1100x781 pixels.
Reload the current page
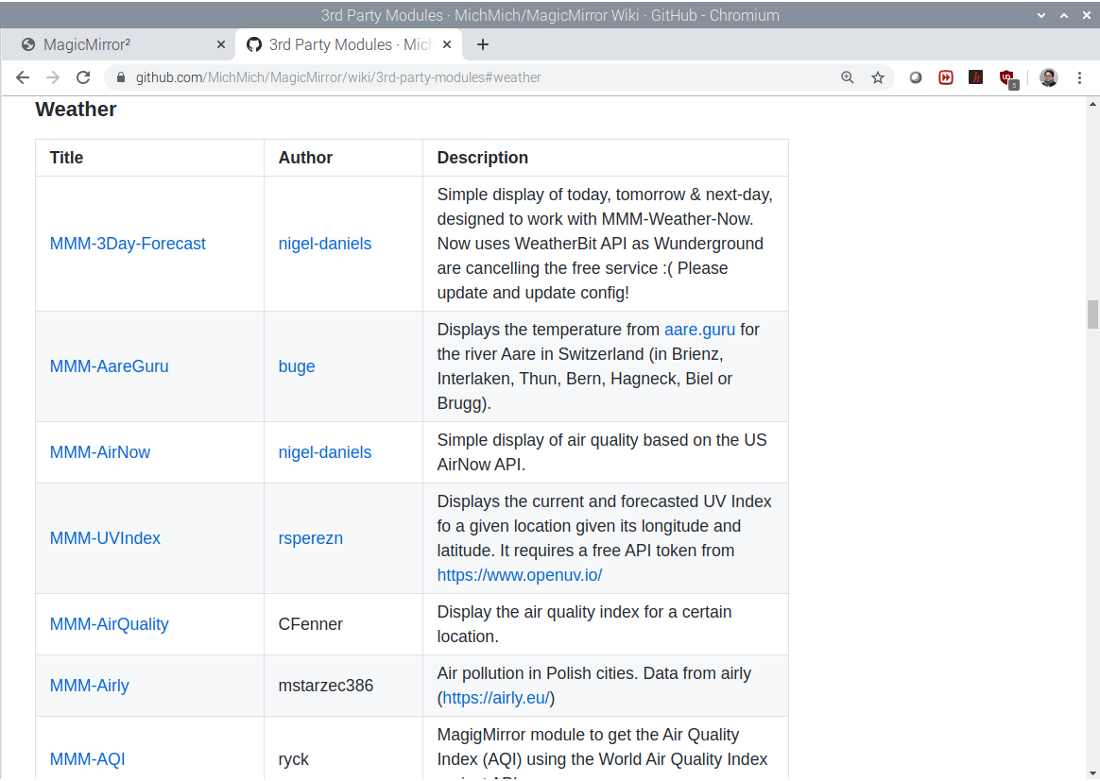tap(83, 77)
